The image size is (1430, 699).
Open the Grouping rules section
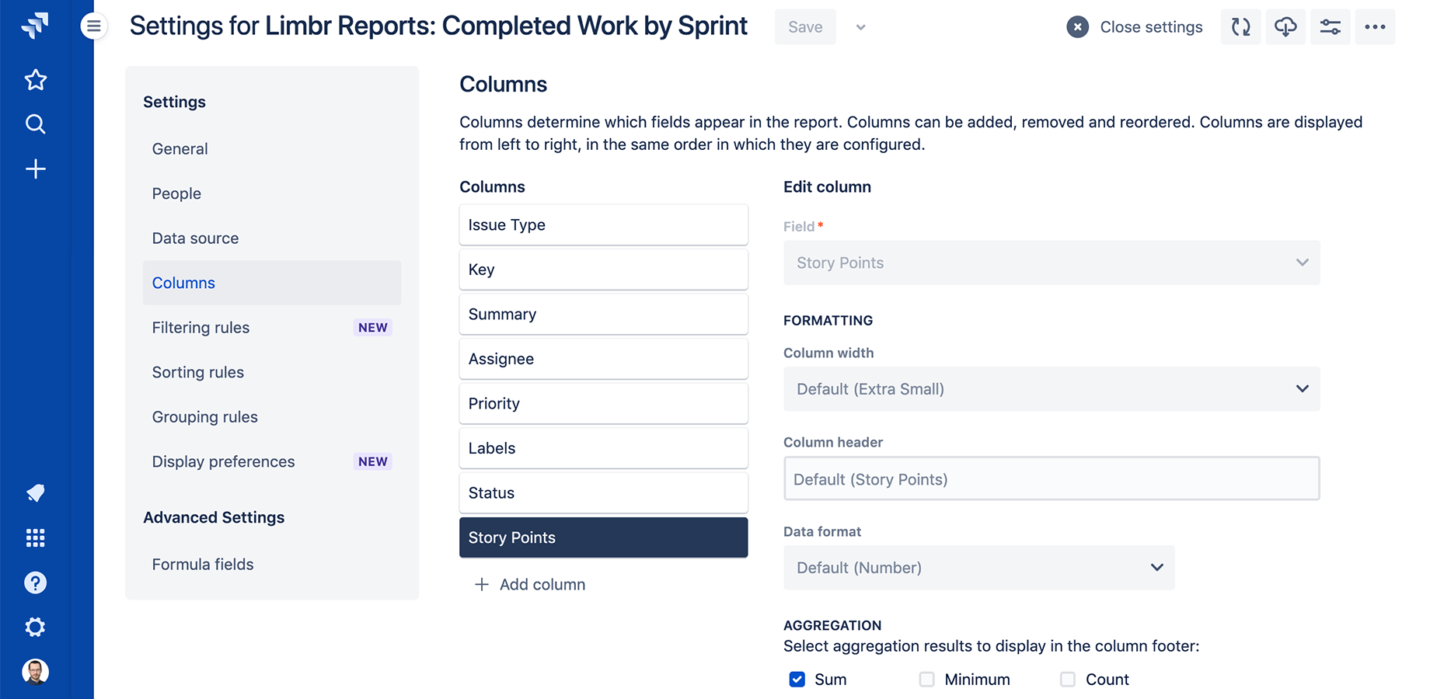point(204,417)
